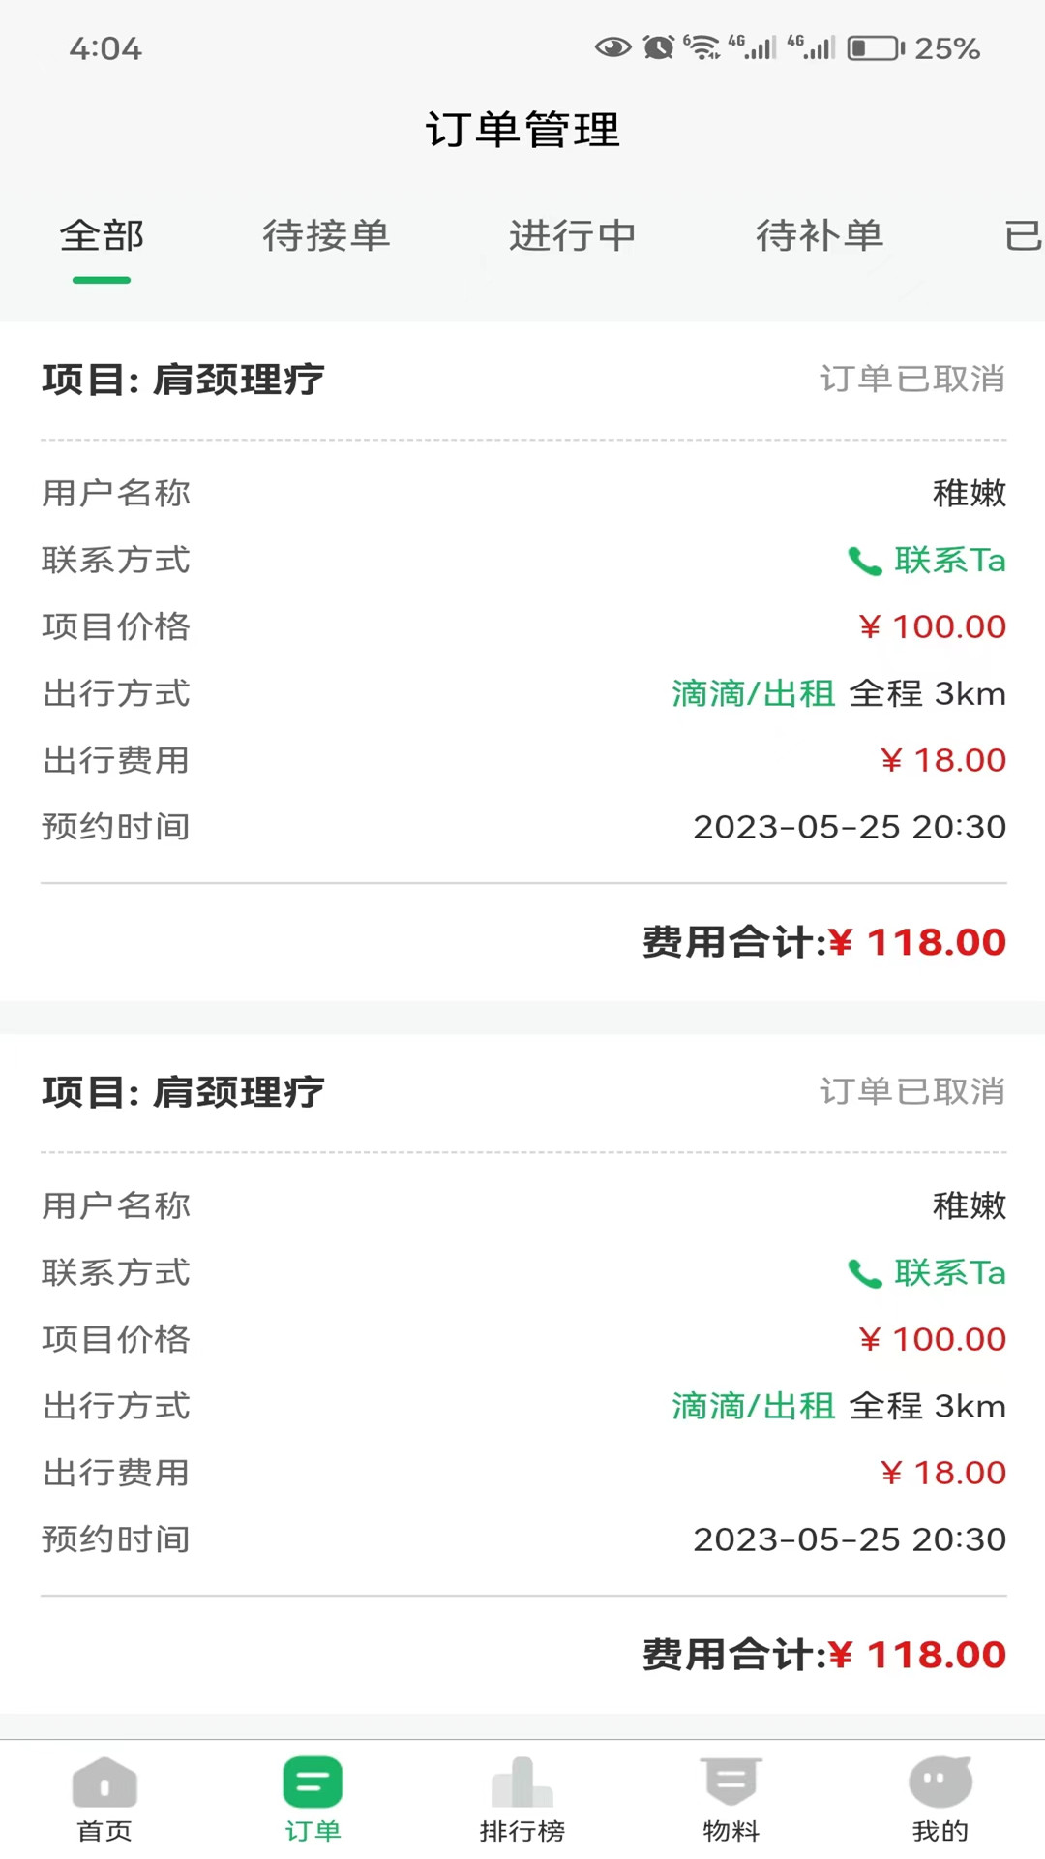
Task: Tap 滴滴/出租 link in second order
Action: [x=753, y=1407]
